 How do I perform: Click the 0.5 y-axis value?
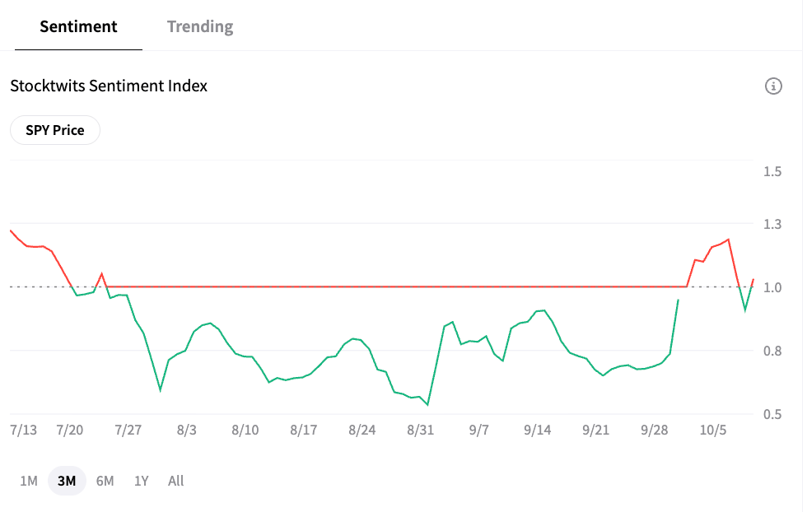click(772, 414)
